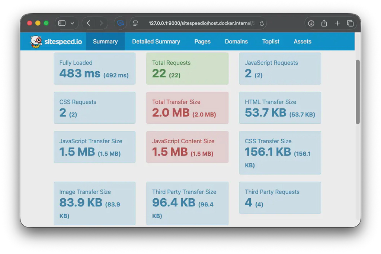Viewport: 381px width, 254px height.
Task: Click the blue extension icon left of address bar
Action: [120, 23]
